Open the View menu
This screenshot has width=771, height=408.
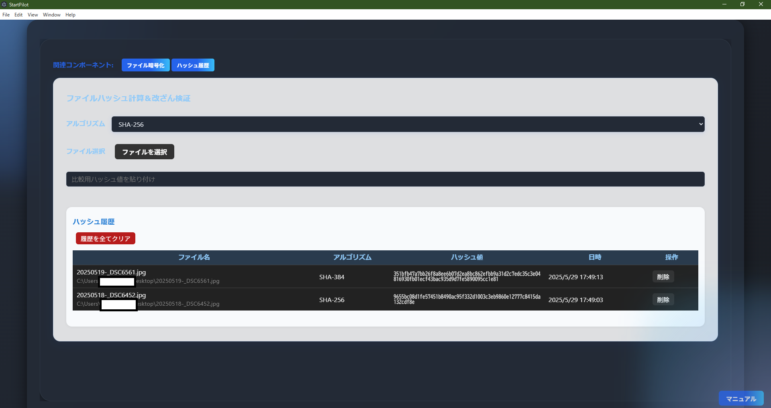click(x=32, y=15)
